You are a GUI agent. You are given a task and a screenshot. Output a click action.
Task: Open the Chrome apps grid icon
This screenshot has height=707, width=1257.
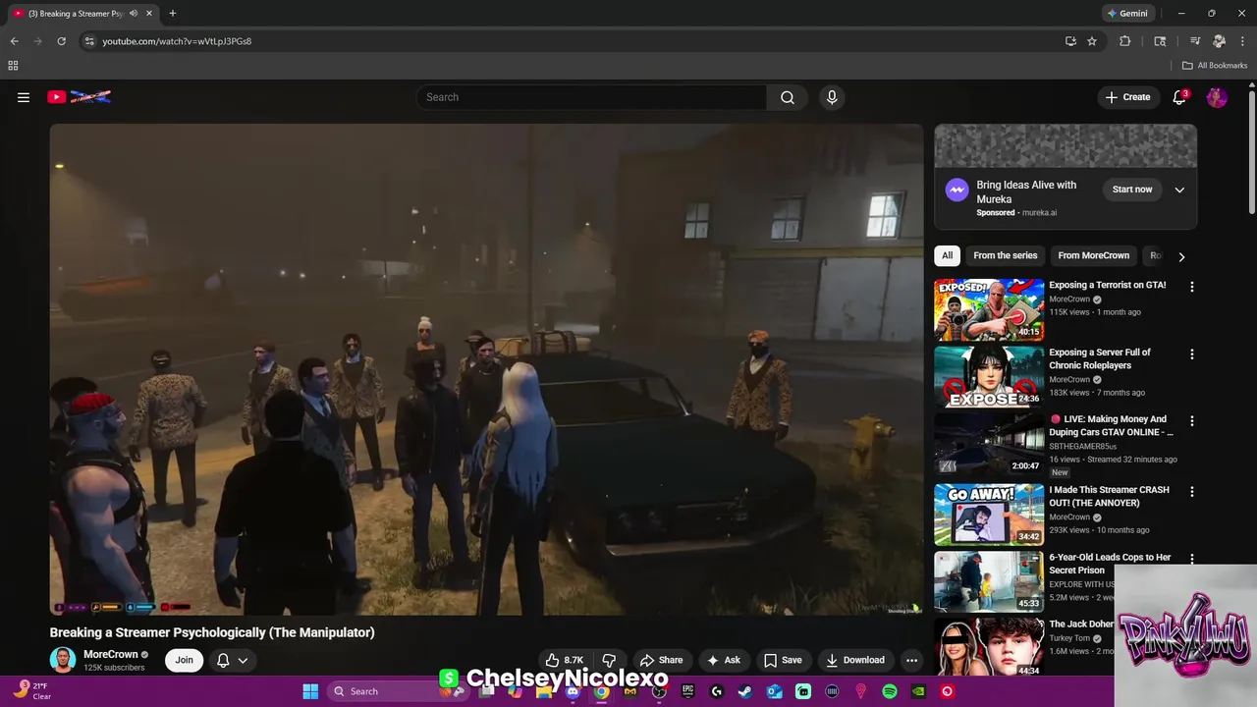click(13, 66)
